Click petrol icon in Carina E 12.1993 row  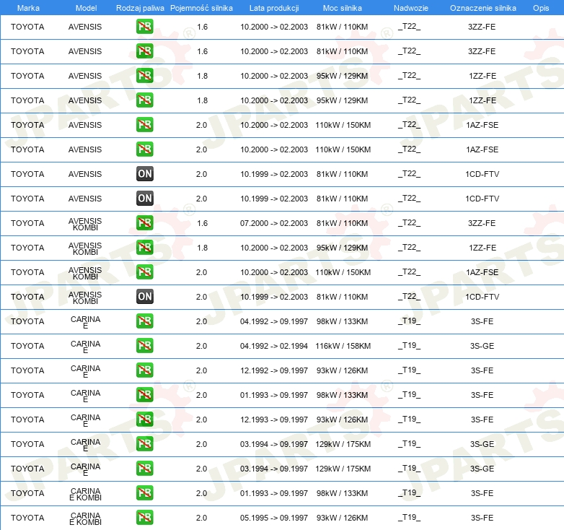(x=144, y=419)
